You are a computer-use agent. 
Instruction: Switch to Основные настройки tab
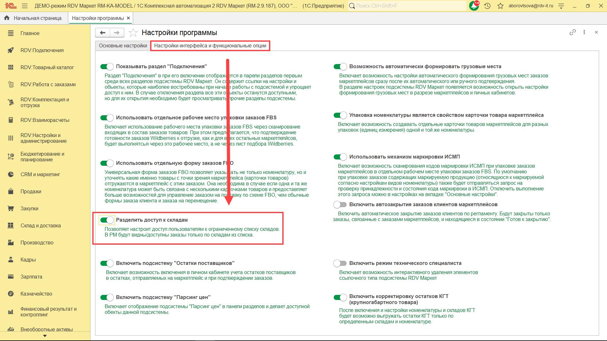click(123, 46)
